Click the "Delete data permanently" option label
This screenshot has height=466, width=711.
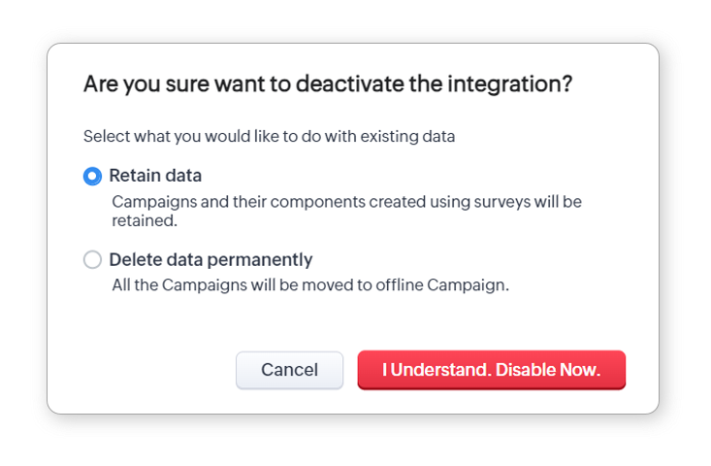(210, 260)
